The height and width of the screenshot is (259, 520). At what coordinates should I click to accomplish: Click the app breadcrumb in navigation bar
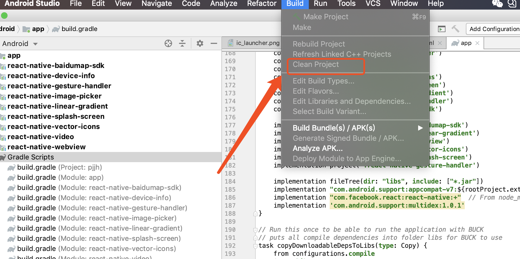coord(34,29)
